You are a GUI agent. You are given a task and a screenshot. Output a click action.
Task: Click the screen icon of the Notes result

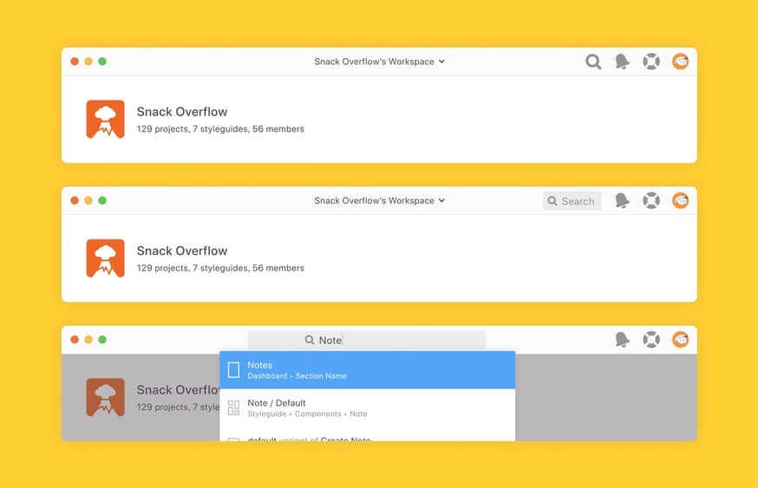point(233,369)
